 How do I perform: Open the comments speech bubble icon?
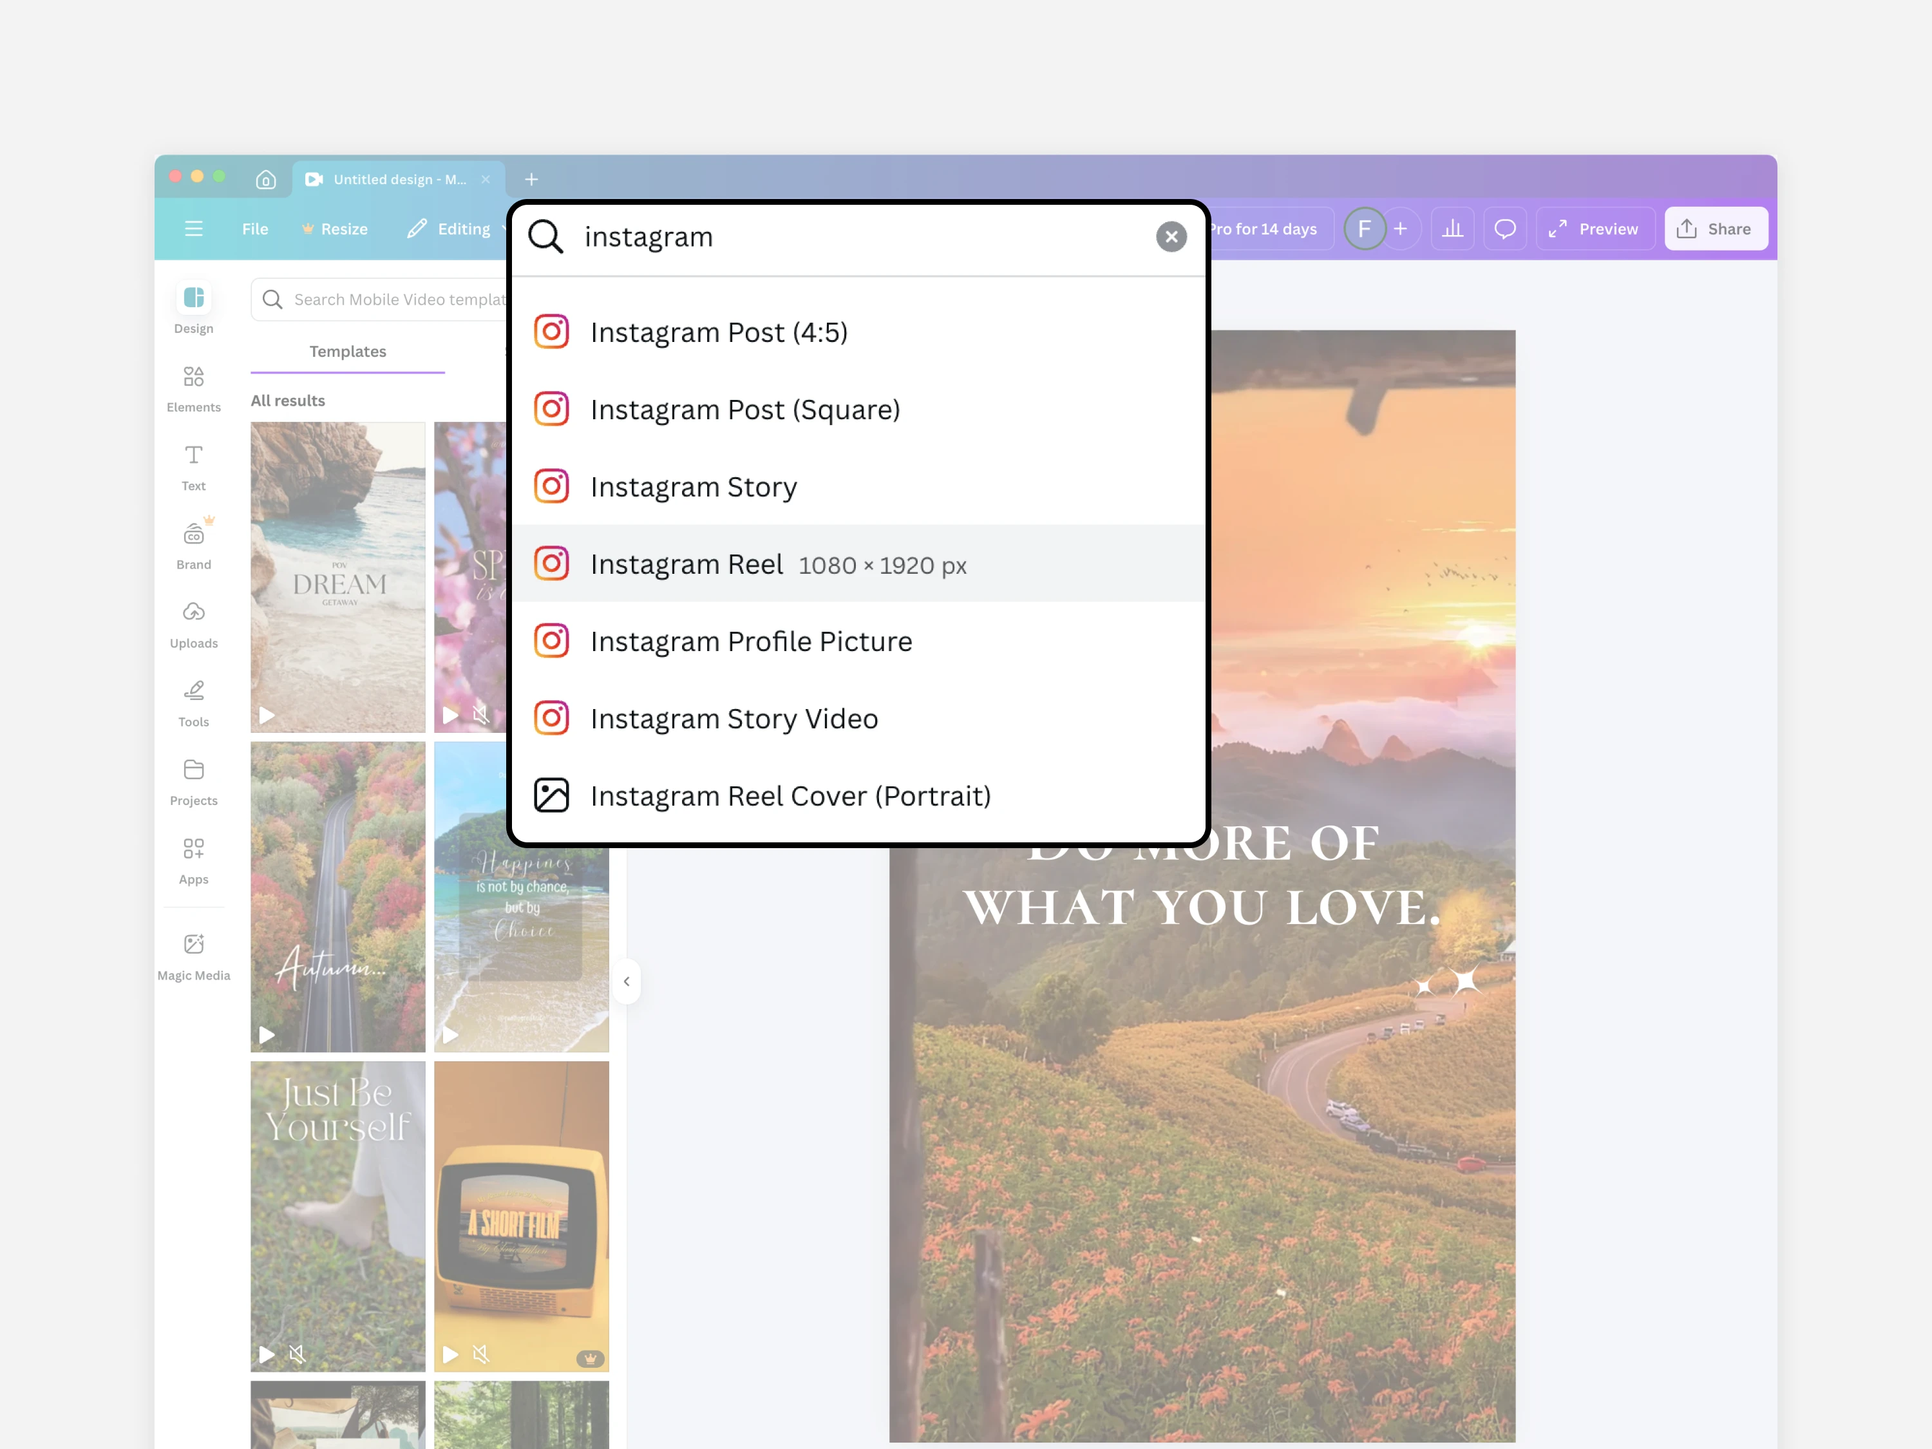(1504, 229)
